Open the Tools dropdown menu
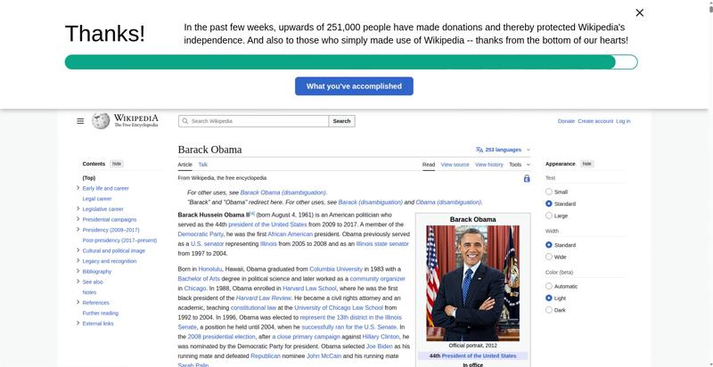Image resolution: width=713 pixels, height=367 pixels. pos(519,165)
